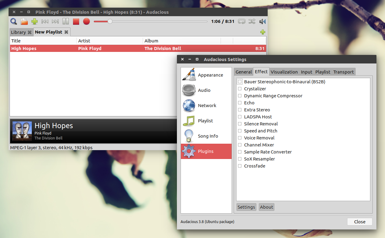Seek using the playback position slider

tap(151, 21)
